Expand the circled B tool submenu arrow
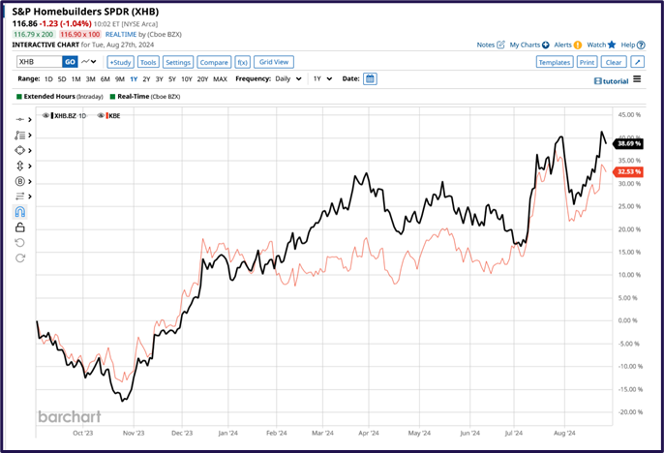The width and height of the screenshot is (664, 453). click(x=30, y=182)
